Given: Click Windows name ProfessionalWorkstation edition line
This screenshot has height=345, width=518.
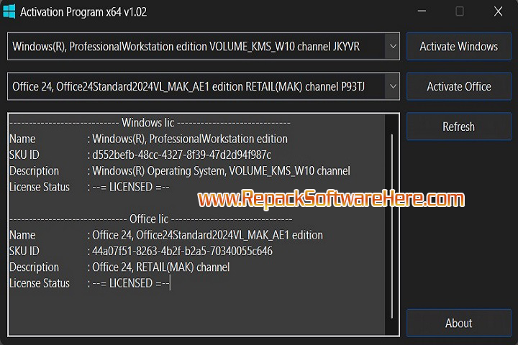Looking at the screenshot, I should point(190,139).
